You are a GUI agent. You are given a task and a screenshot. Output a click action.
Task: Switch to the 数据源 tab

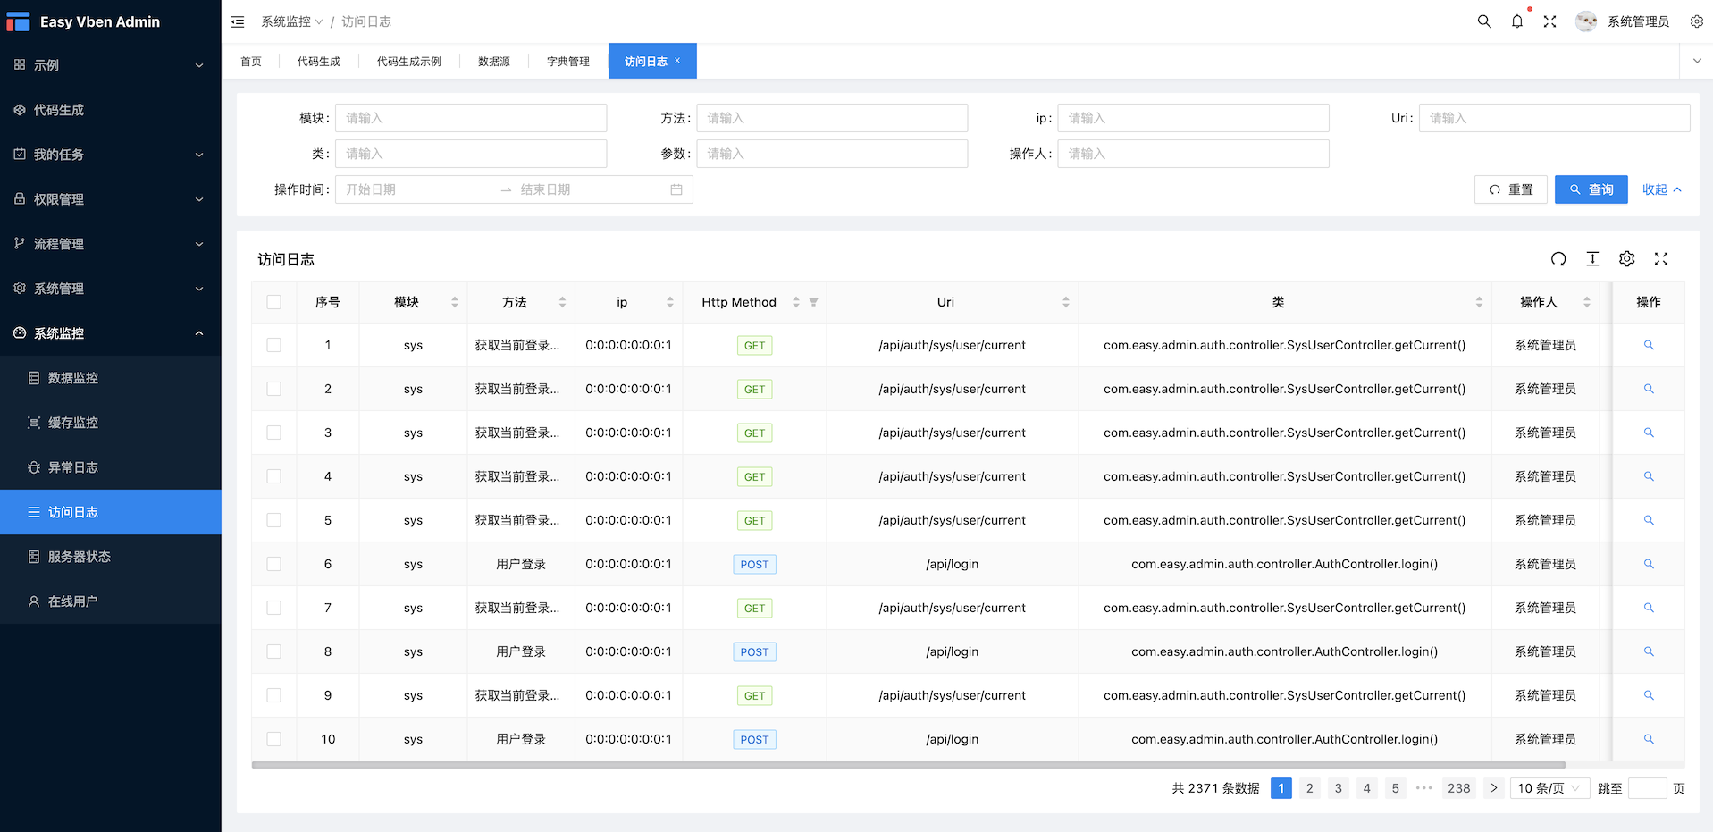coord(494,61)
